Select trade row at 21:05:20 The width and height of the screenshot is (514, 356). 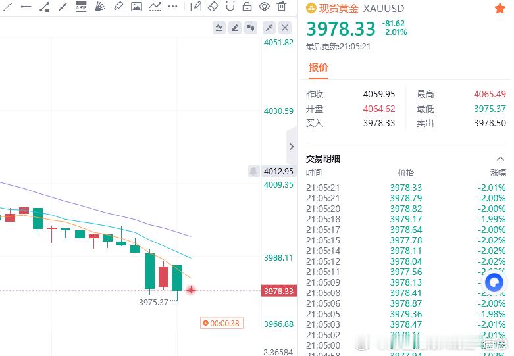point(406,209)
